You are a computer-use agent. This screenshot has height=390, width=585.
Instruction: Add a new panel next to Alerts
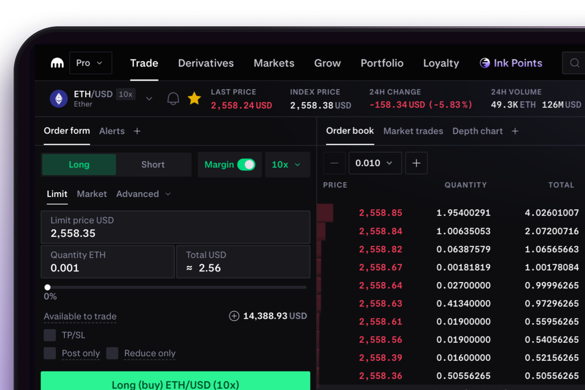137,131
